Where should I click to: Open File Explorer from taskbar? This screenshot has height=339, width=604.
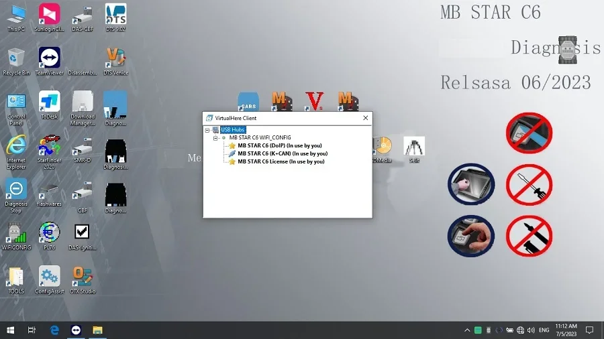pyautogui.click(x=97, y=330)
